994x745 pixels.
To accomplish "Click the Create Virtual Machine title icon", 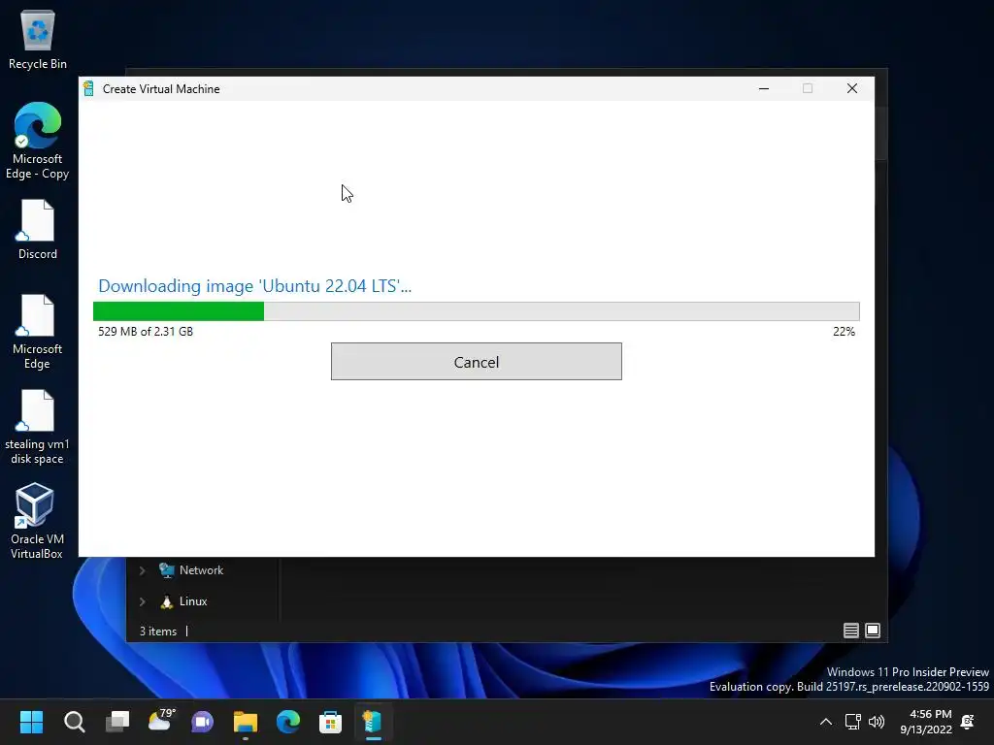I will [88, 88].
